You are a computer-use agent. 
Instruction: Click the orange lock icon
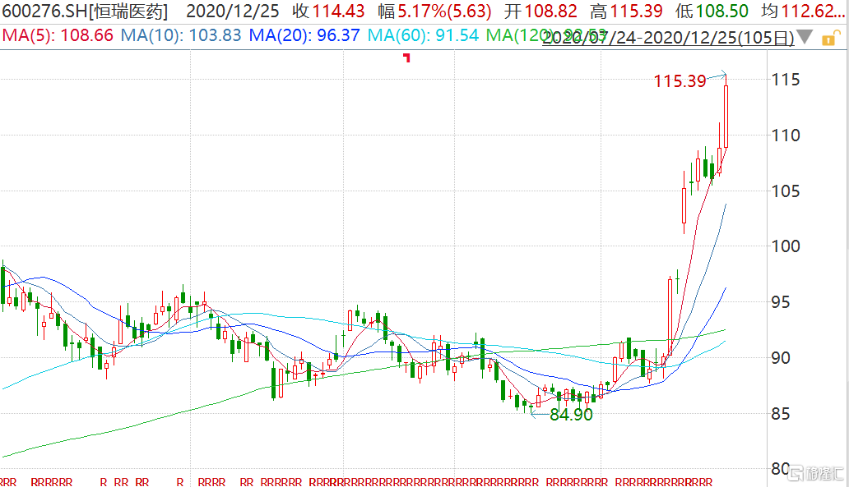click(829, 39)
